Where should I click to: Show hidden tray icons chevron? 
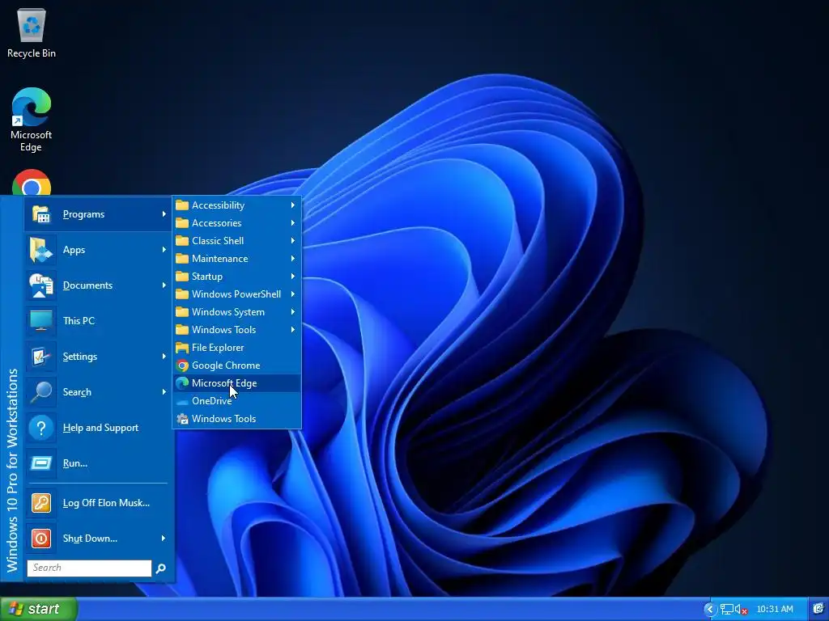click(710, 609)
